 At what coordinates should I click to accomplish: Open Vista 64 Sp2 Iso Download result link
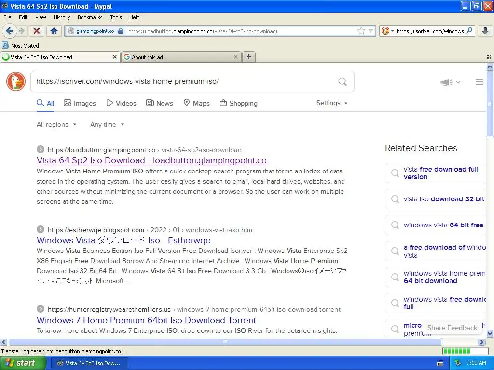[151, 160]
